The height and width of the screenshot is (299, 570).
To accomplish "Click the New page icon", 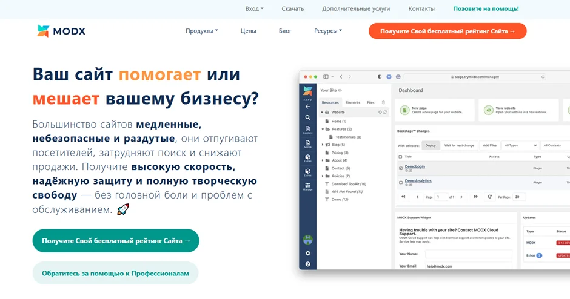I will (x=404, y=110).
